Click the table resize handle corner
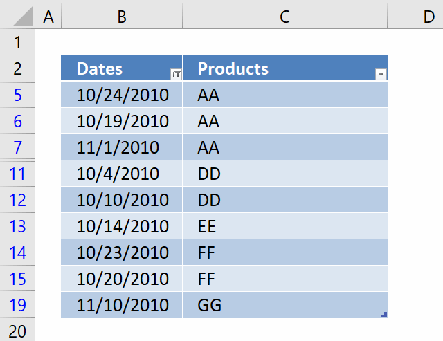 384,315
